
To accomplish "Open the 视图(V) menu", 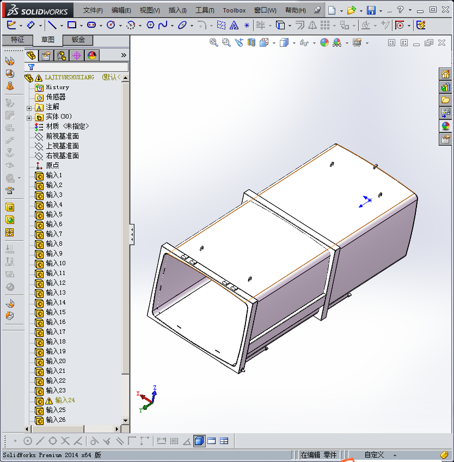I will pos(150,10).
